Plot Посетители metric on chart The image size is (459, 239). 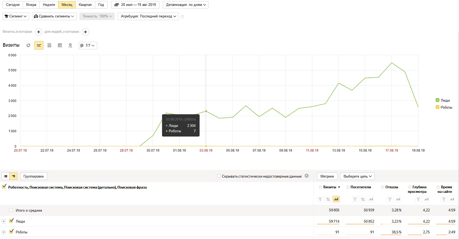[x=371, y=199]
